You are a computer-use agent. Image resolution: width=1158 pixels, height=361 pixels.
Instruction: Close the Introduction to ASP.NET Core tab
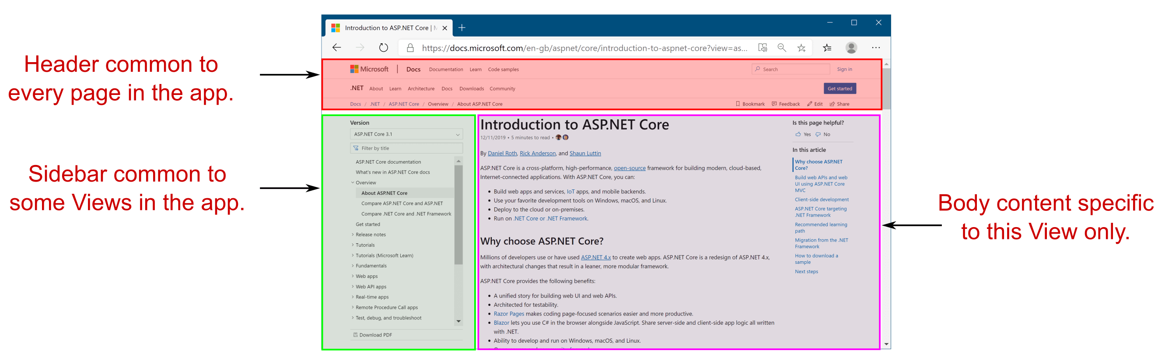coord(444,28)
